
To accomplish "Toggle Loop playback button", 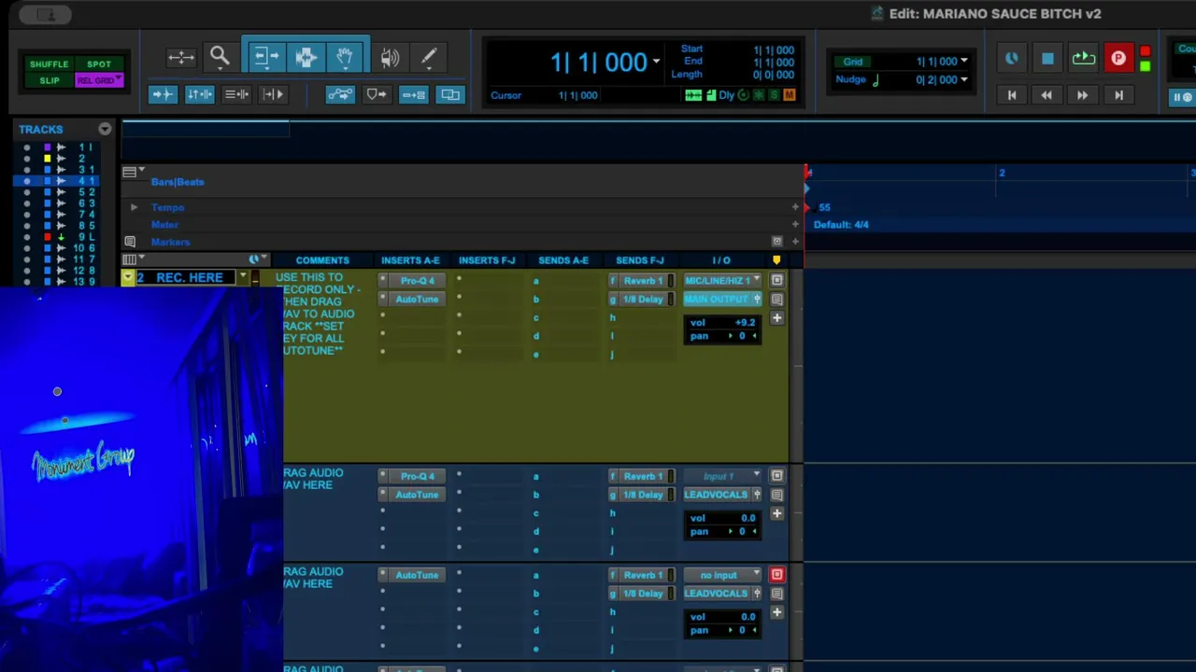I will (1083, 59).
